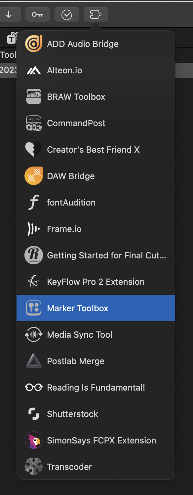193x495 pixels.
Task: Click the ADD Audio Bridge icon
Action: (34, 44)
